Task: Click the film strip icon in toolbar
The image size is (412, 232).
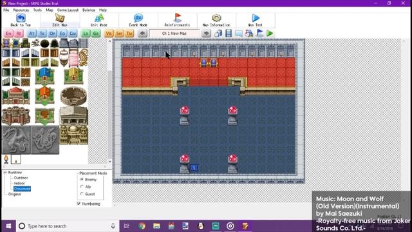Action: coord(229,34)
